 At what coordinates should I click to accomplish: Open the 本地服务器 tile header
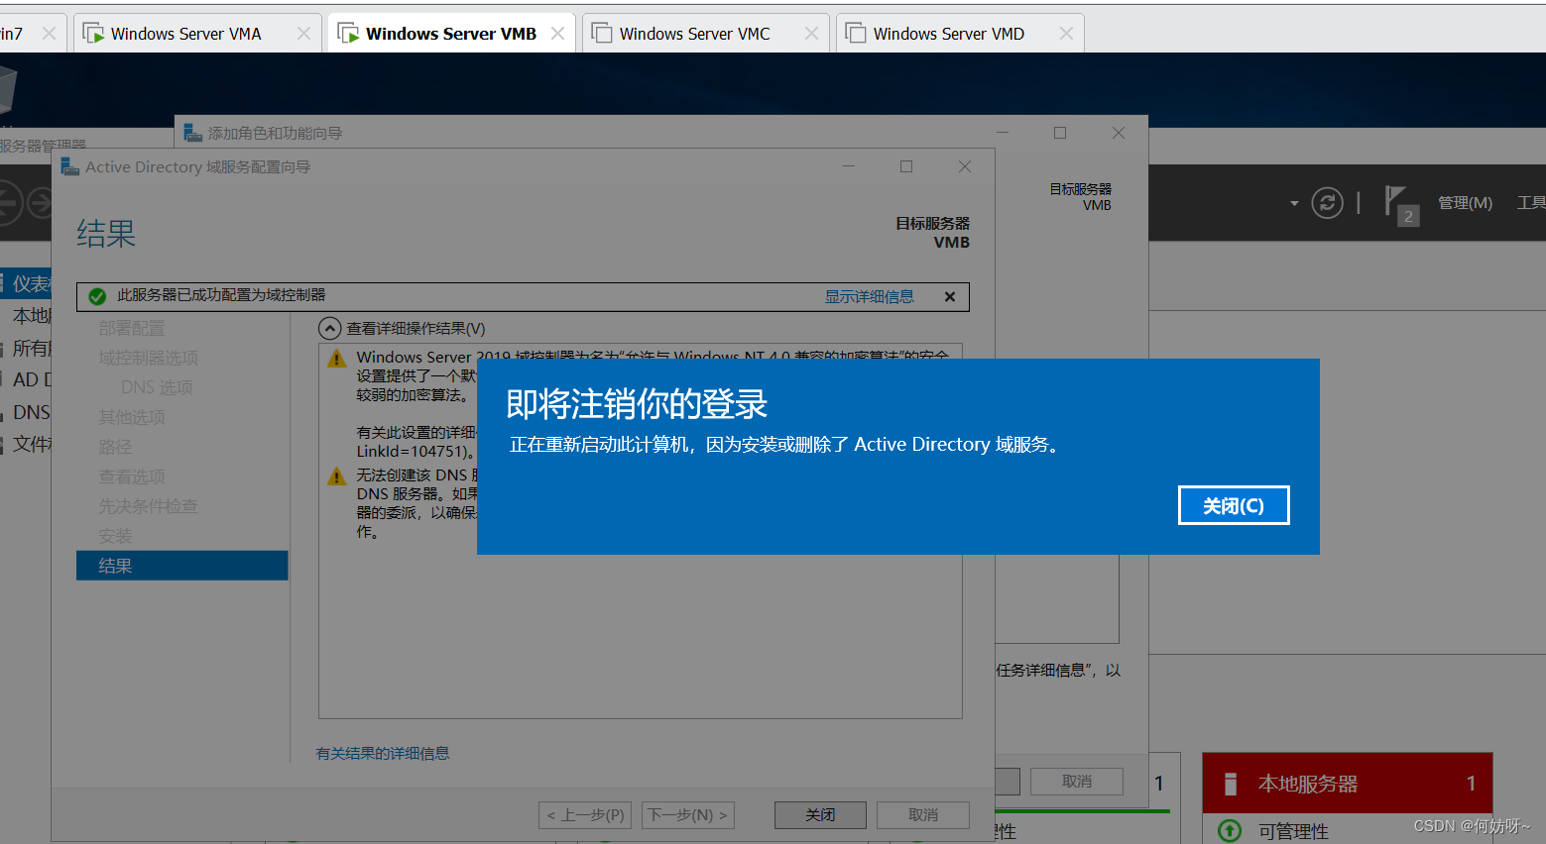1348,784
